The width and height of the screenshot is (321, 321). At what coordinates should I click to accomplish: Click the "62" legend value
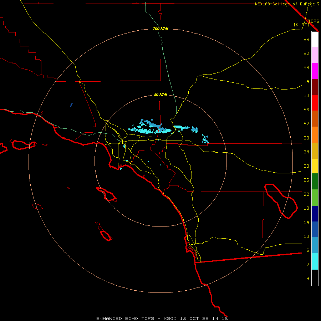tap(306, 53)
